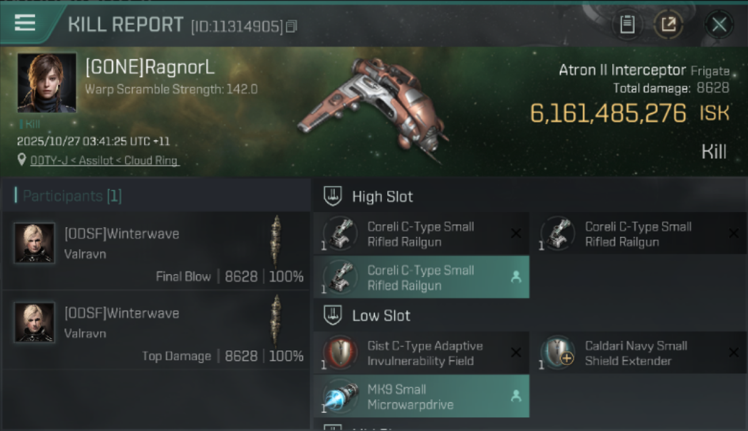
Task: Copy the kill report ID icon
Action: 291,26
